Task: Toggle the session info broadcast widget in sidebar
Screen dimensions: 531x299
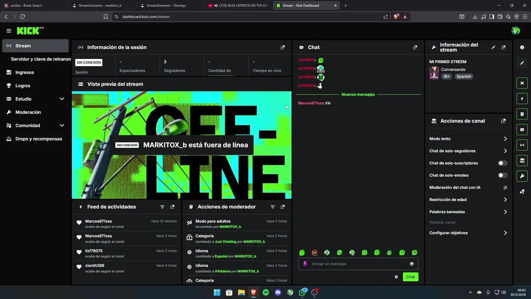Action: (522, 145)
